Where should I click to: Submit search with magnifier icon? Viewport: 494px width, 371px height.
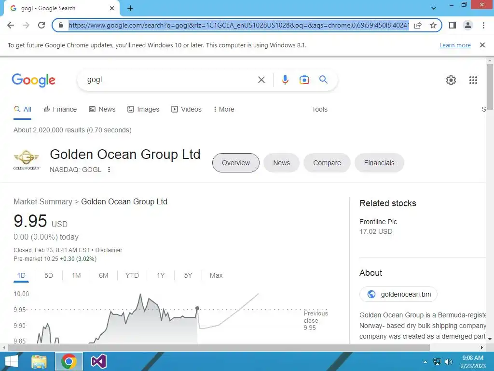point(324,80)
